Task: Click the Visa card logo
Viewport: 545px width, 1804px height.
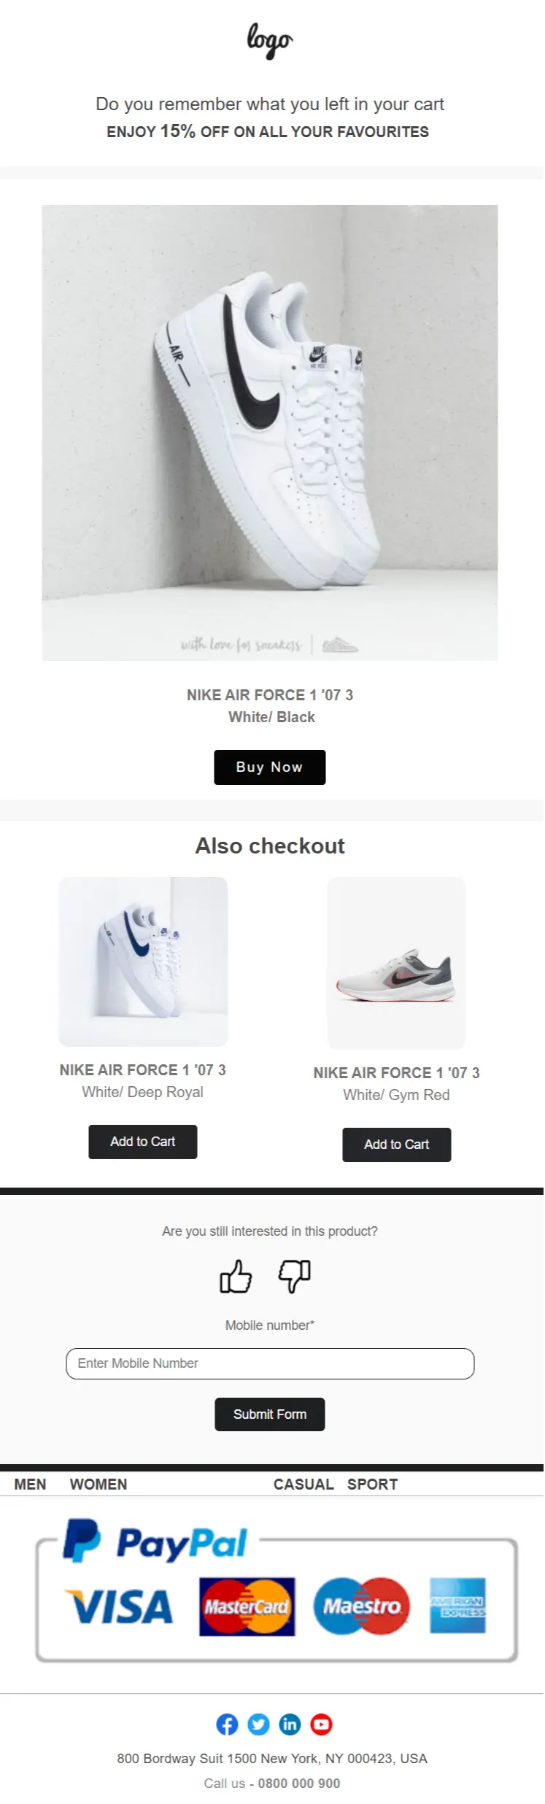Action: [119, 1606]
